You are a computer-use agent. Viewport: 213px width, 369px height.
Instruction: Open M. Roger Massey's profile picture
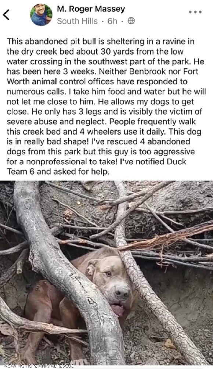coord(41,15)
